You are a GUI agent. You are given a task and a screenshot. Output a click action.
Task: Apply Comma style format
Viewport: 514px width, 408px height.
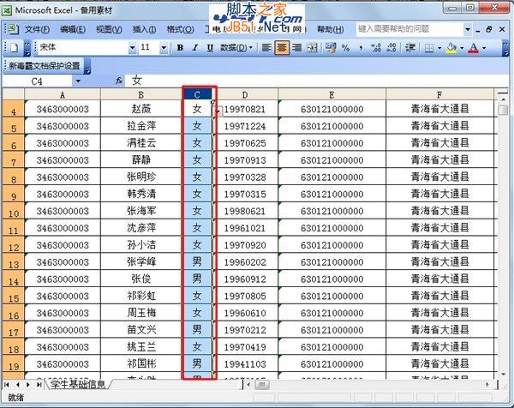click(361, 48)
